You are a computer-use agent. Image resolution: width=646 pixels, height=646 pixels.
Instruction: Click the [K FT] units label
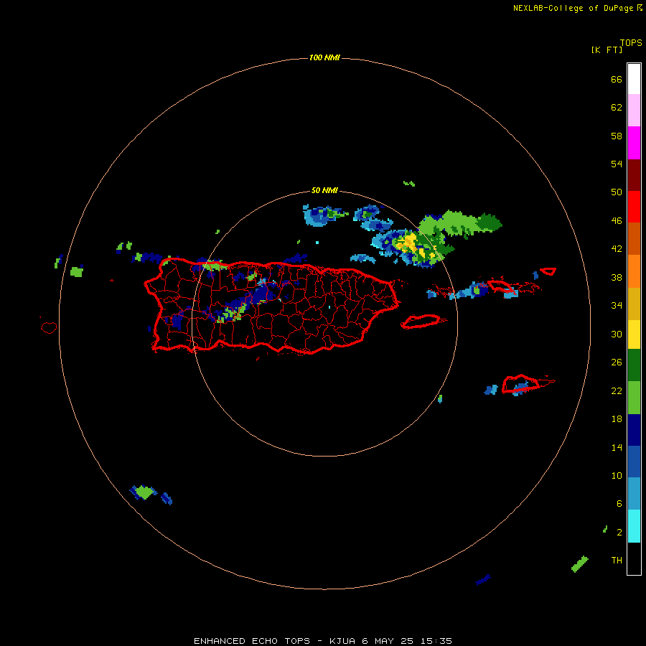click(607, 50)
